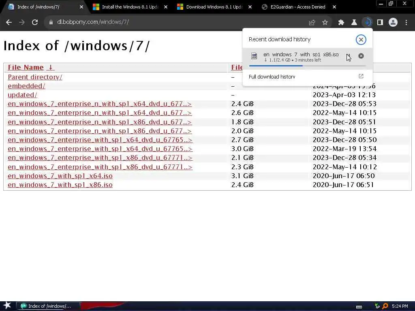Click the address bar URL
Screen dimensions: 415x311
pyautogui.click(x=93, y=22)
